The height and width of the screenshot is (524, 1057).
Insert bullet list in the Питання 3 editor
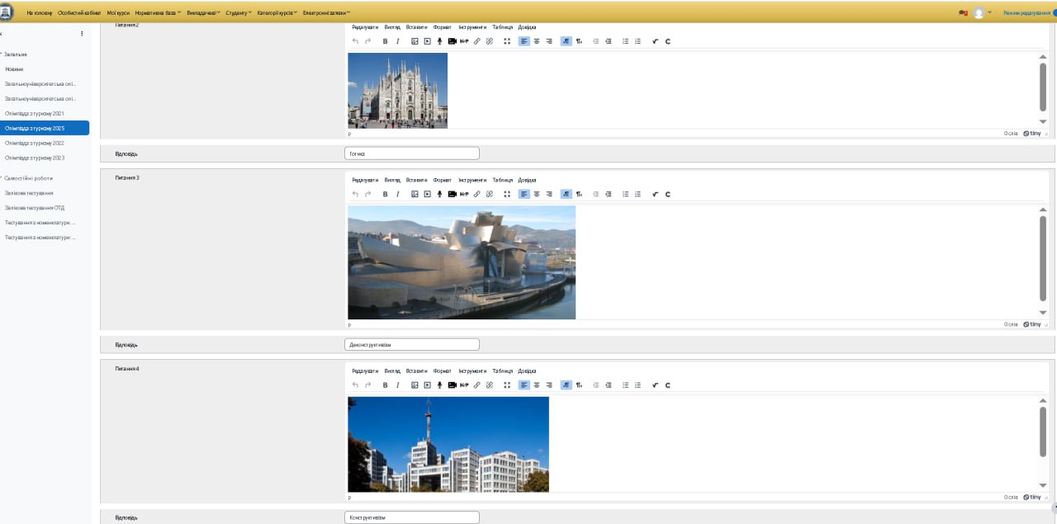coord(625,194)
